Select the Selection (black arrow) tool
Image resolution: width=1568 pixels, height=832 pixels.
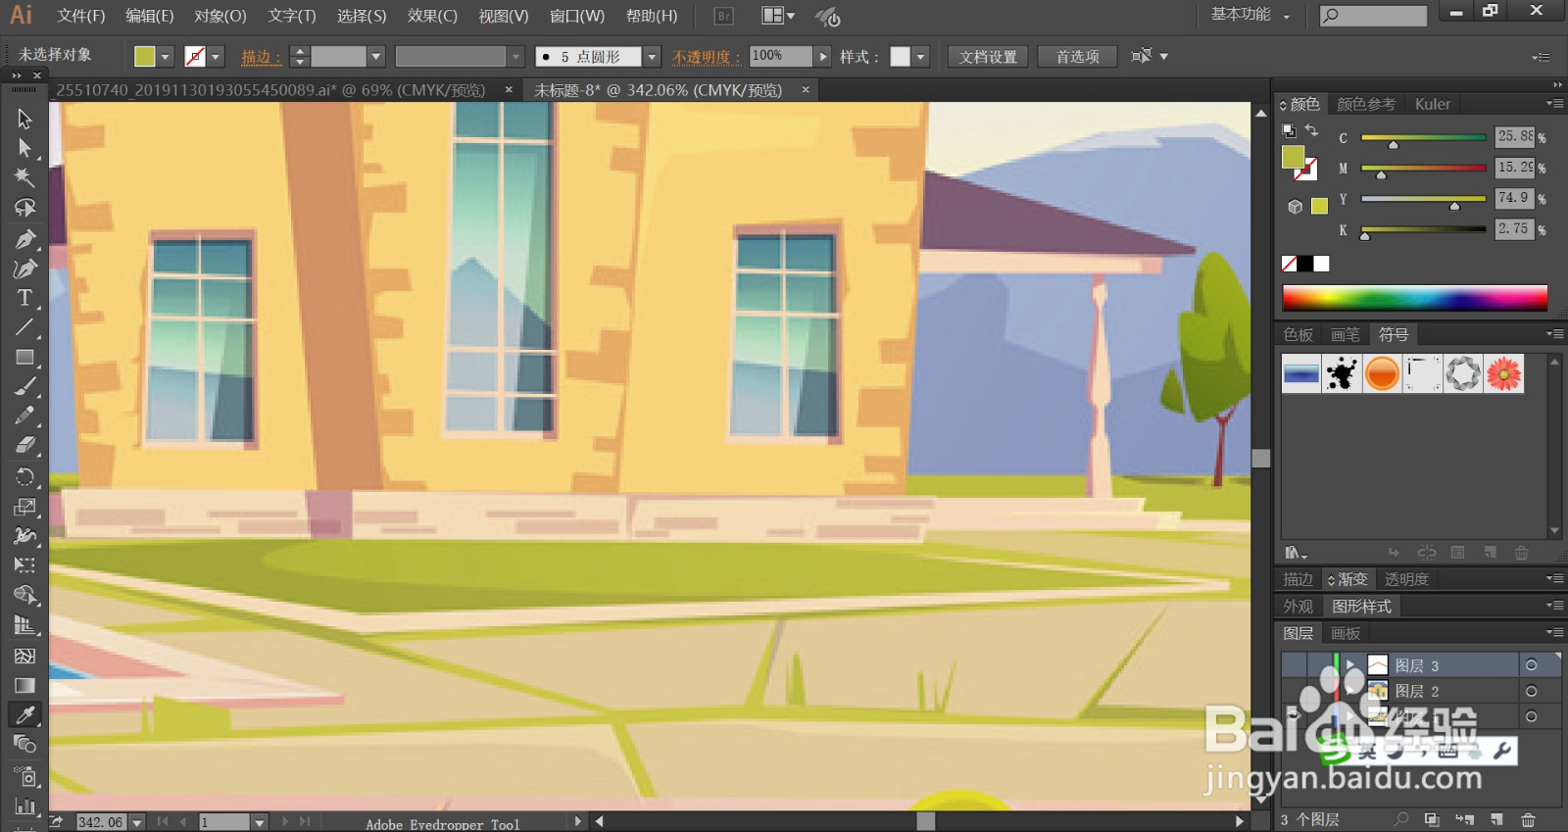[x=24, y=119]
